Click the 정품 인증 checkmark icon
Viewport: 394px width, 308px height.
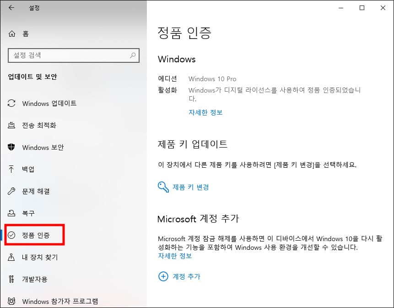coord(11,235)
